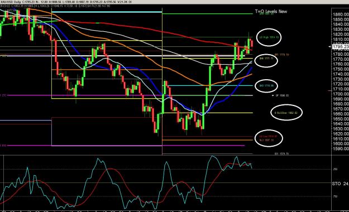Click the 1690.00 price axis label
Viewport: 349px width, 212px height.
point(341,99)
